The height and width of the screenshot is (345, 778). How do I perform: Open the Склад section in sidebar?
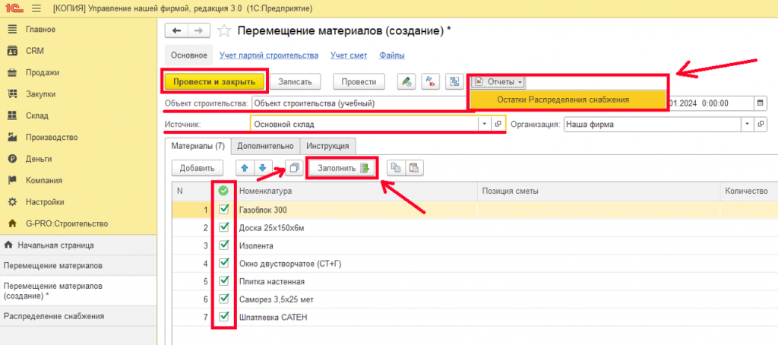37,116
